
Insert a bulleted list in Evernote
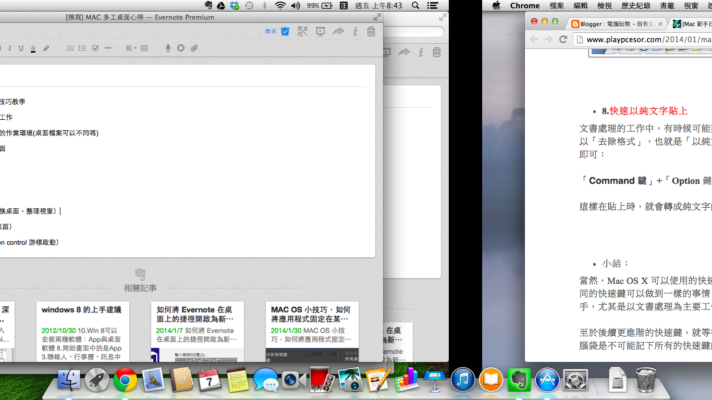point(70,48)
